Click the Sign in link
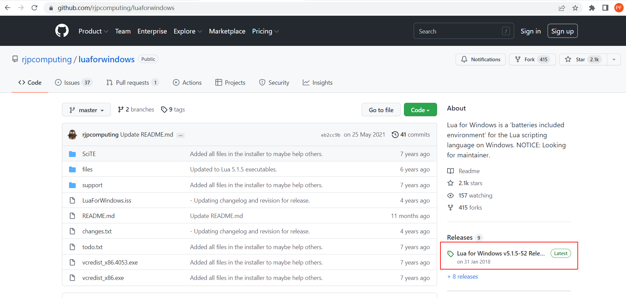626x298 pixels. (531, 31)
